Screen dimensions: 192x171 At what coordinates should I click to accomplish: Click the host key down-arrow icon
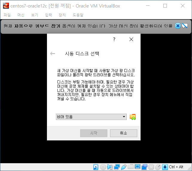165,167
